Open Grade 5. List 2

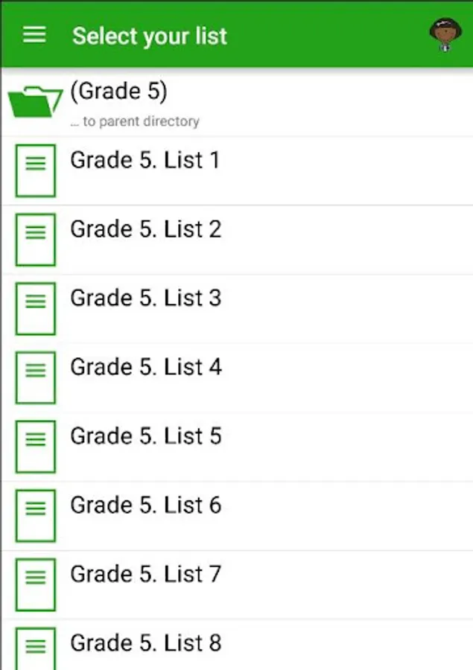(237, 240)
